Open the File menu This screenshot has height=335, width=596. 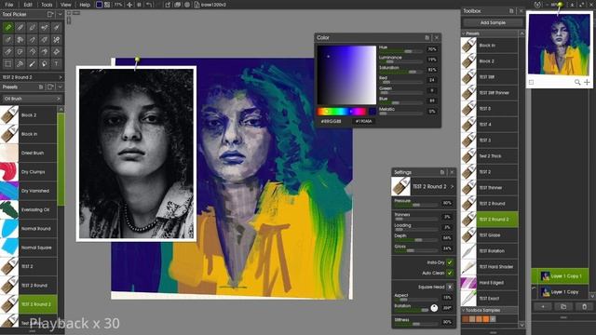coord(8,5)
